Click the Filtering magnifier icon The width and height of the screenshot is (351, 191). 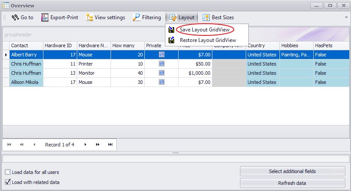(x=137, y=17)
